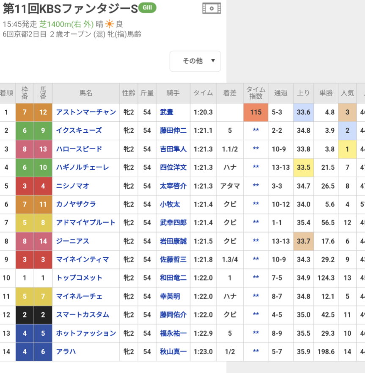
Task: Open jockey 藤岡佑介 profile
Action: tap(173, 315)
